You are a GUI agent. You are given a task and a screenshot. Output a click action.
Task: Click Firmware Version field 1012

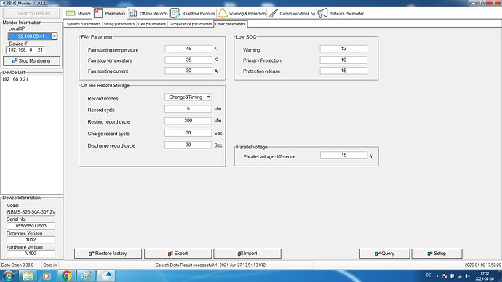31,240
